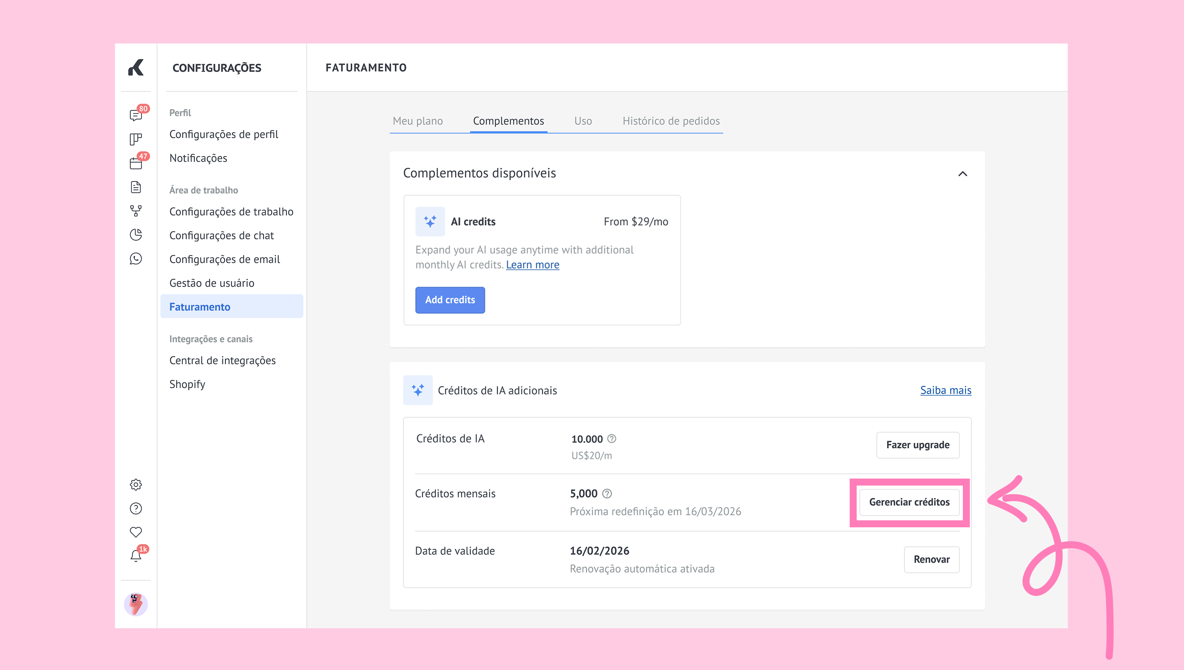Open the chats inbox icon with 80 badge
The width and height of the screenshot is (1184, 670).
[136, 115]
